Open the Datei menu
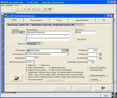The width and height of the screenshot is (117, 98). tap(3, 5)
